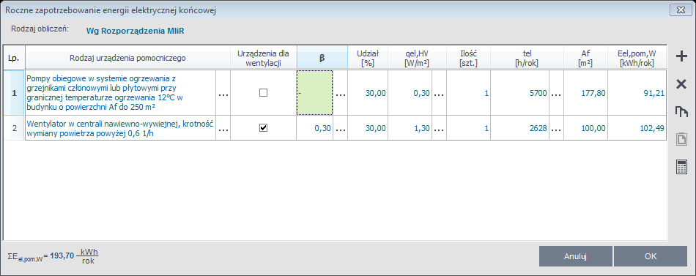Viewport: 696px width, 276px height.
Task: Confirm the dialog with OK
Action: pyautogui.click(x=651, y=256)
